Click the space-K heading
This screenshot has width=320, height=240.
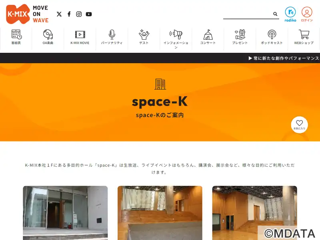point(160,102)
